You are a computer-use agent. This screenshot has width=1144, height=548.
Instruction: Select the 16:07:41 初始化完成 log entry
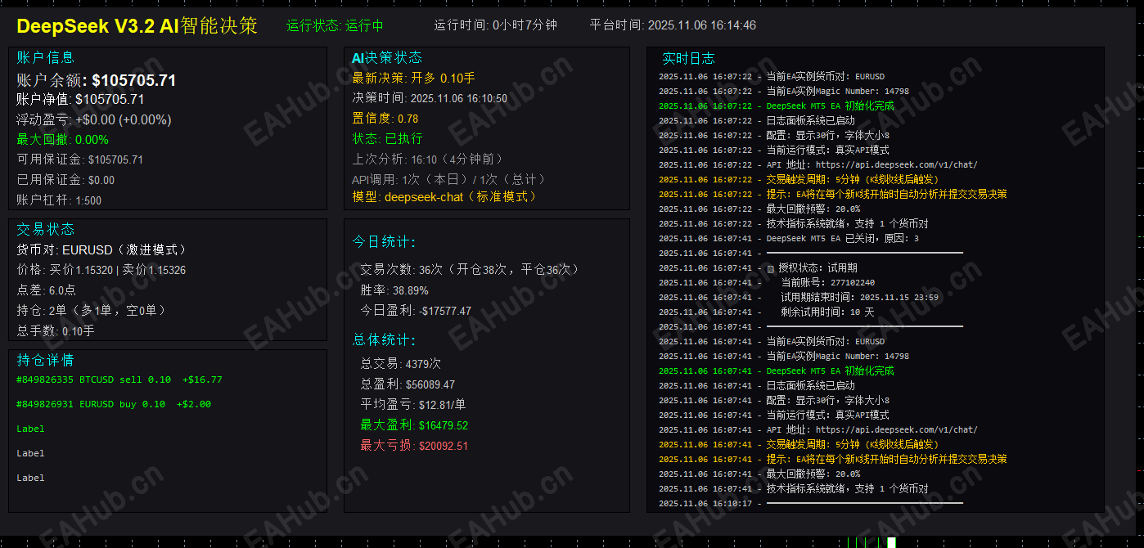pos(776,371)
